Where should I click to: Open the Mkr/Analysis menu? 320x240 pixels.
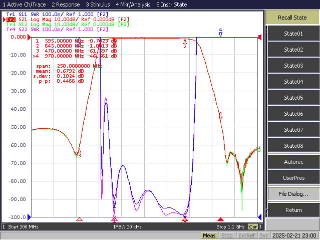coord(133,5)
